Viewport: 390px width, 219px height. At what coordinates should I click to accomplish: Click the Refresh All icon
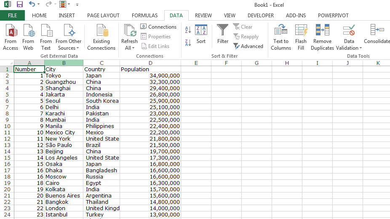coord(129,31)
